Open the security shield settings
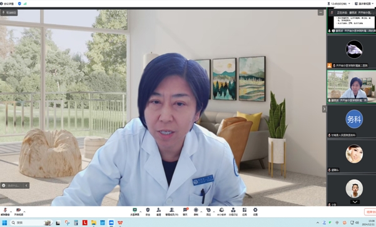The width and height of the screenshot is (376, 227). pos(148,211)
